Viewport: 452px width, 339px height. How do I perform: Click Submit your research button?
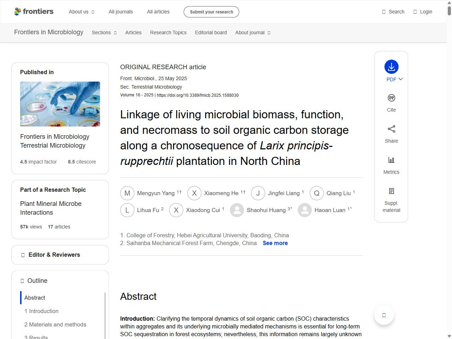tap(211, 12)
